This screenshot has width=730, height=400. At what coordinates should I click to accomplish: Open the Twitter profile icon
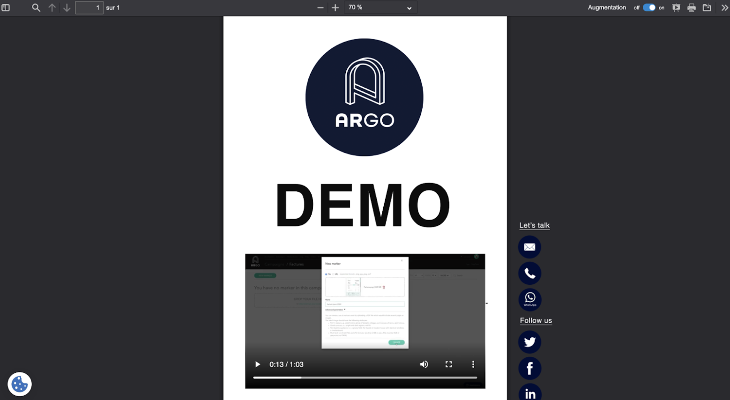pos(529,342)
